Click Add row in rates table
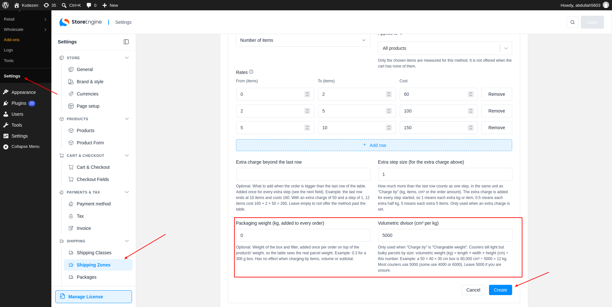 (x=374, y=145)
